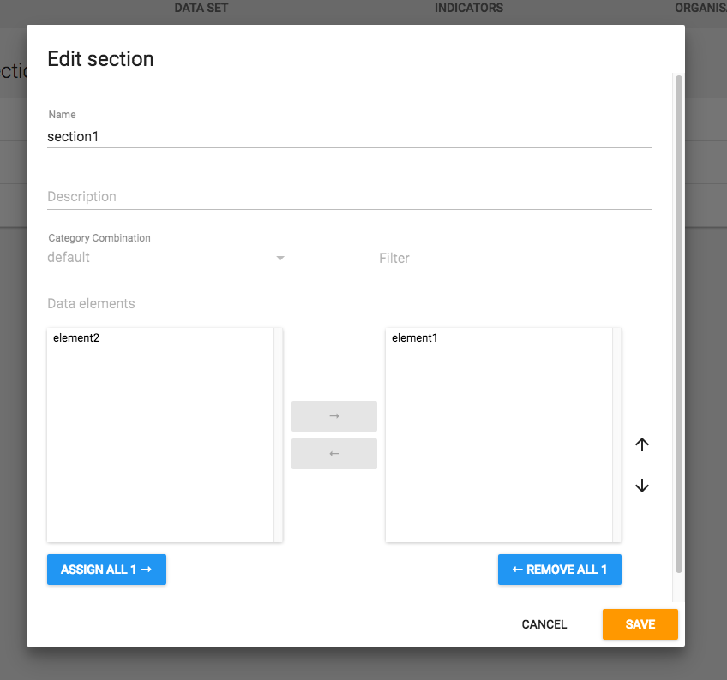Image resolution: width=727 pixels, height=680 pixels.
Task: Save the section changes
Action: [x=640, y=624]
